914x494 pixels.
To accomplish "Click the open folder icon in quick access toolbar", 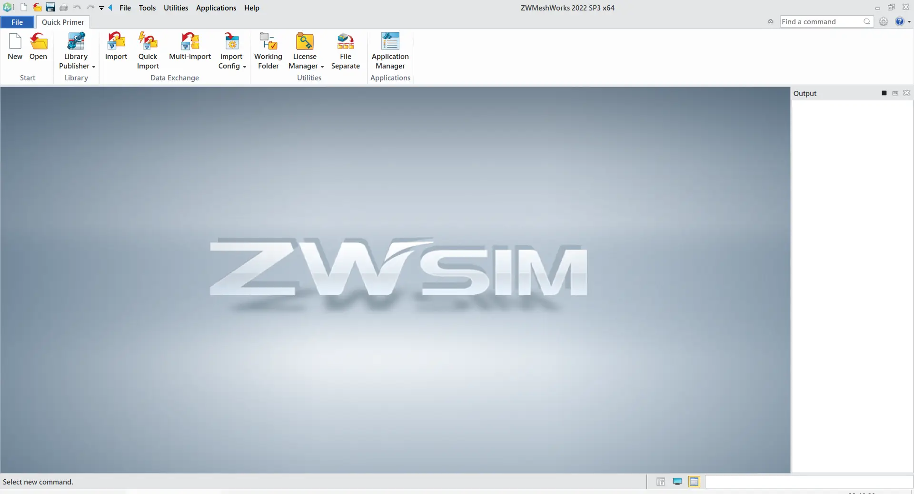I will [37, 8].
